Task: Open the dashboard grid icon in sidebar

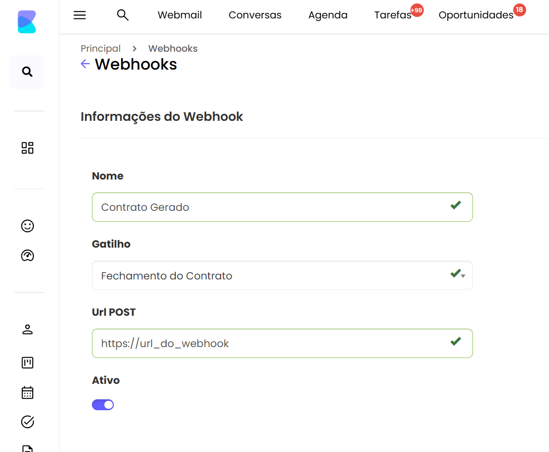Action: coord(27,148)
